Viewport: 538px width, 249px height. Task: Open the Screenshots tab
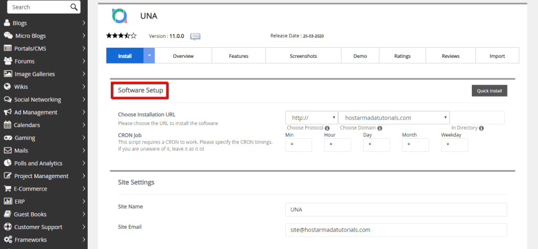click(x=303, y=56)
